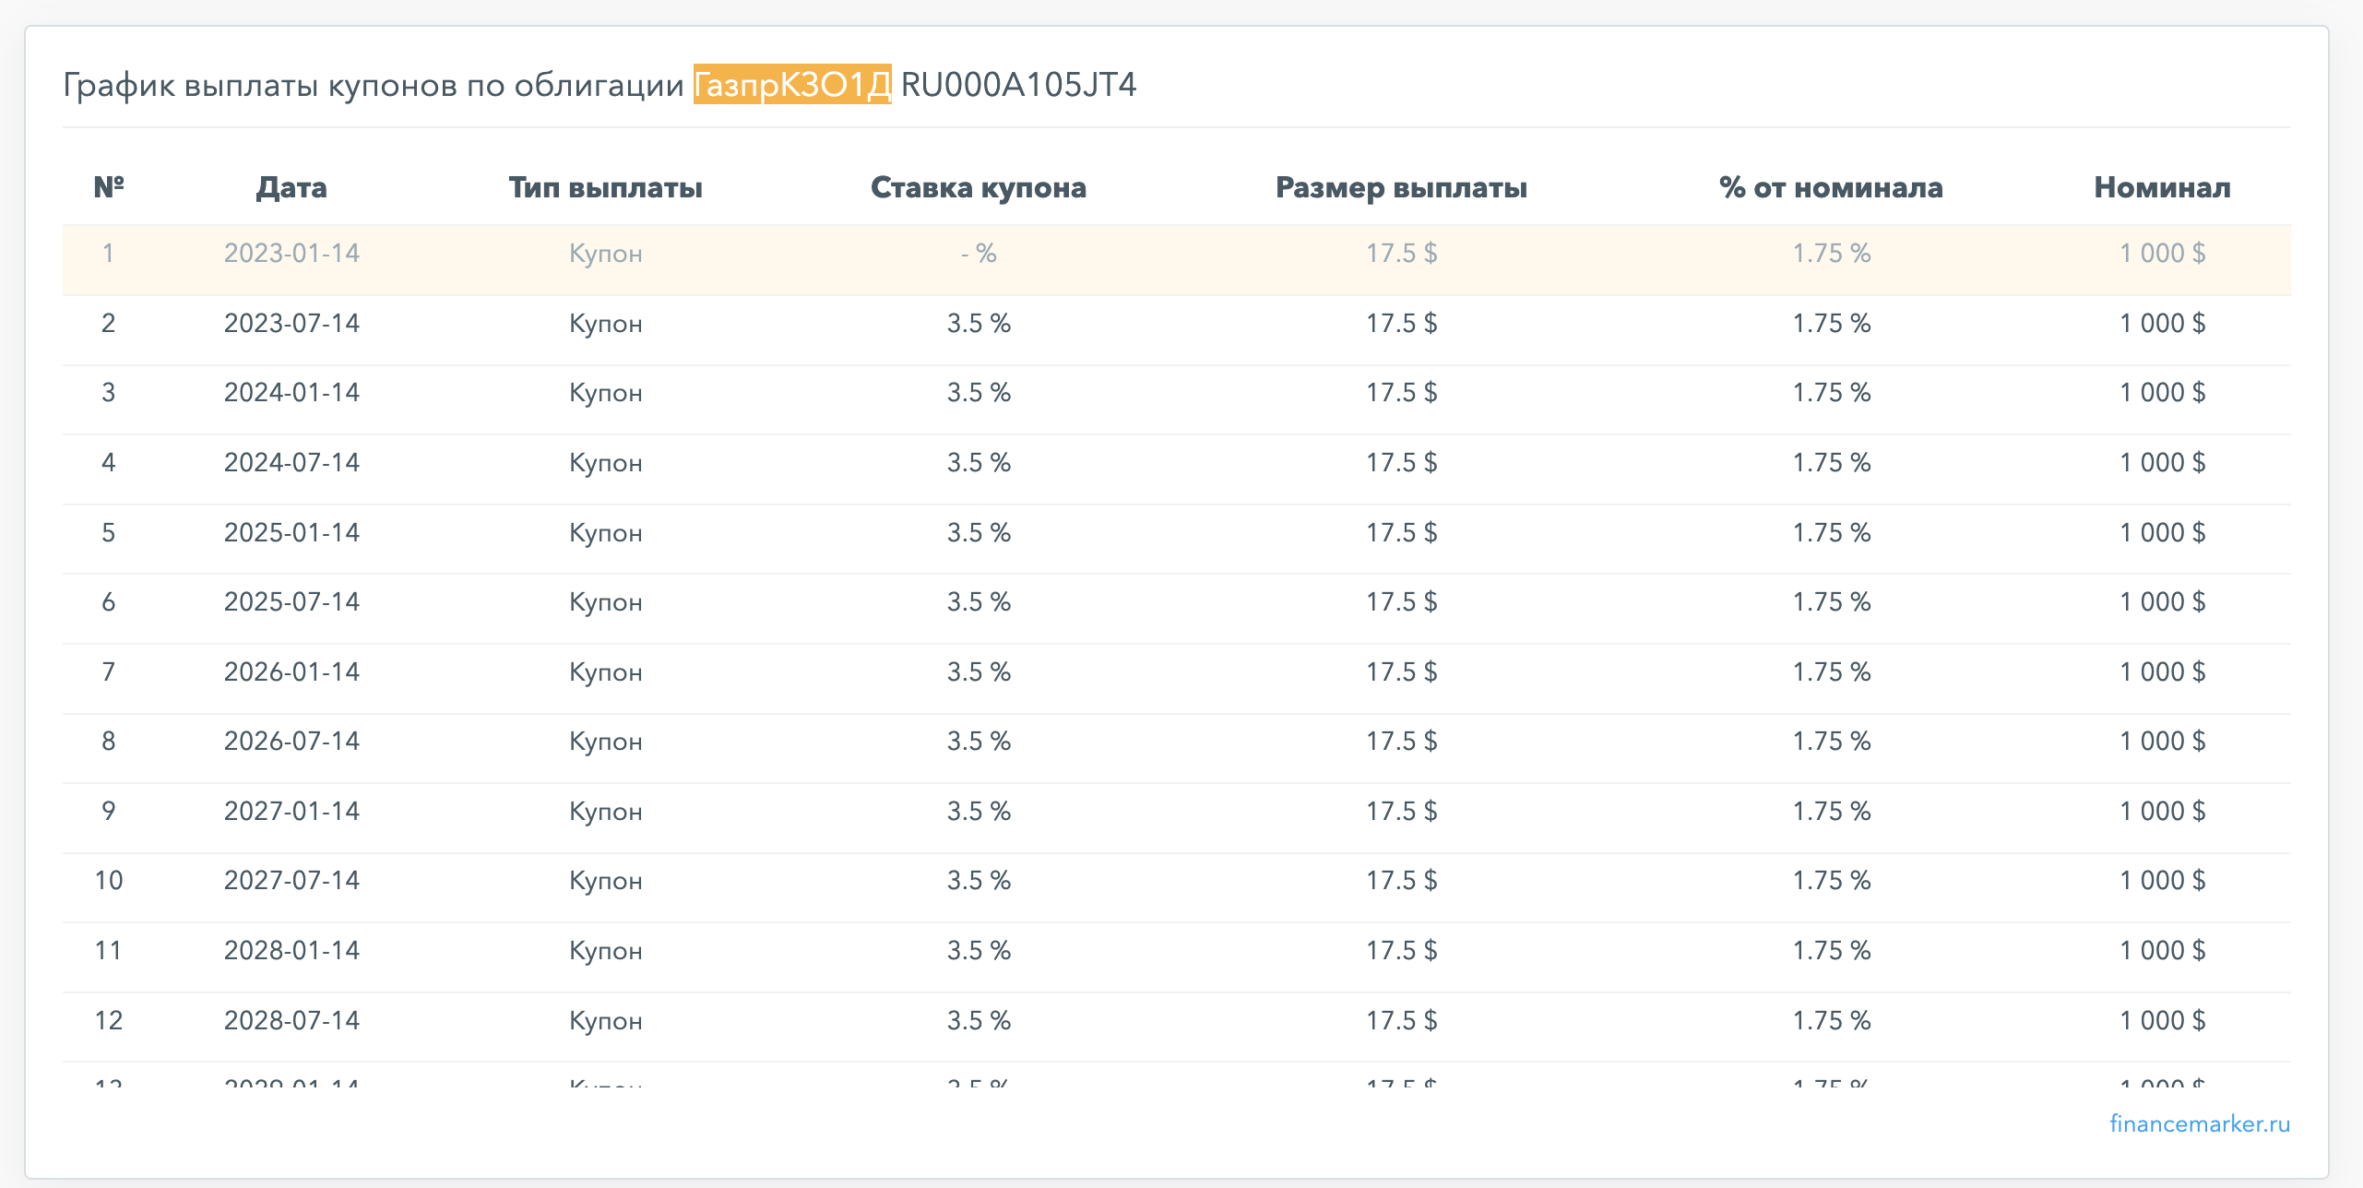Click Купон type in the 2026-01-14 row
This screenshot has width=2363, height=1188.
(x=606, y=672)
